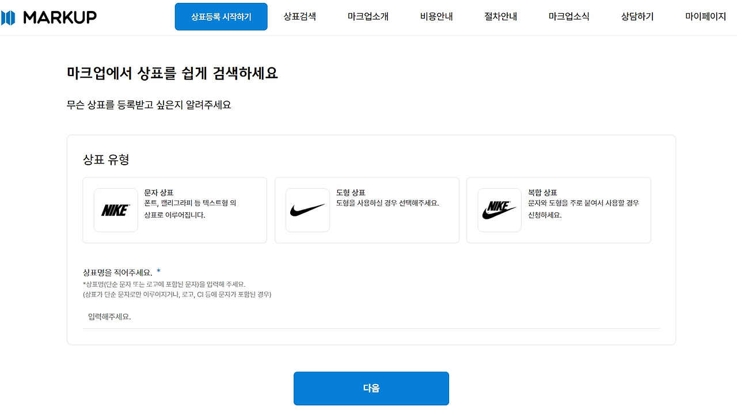
Task: Open the 상표검색 menu
Action: (299, 17)
